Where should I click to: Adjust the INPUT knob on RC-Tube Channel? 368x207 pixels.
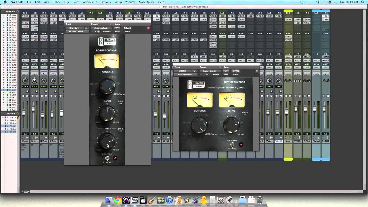tap(107, 113)
